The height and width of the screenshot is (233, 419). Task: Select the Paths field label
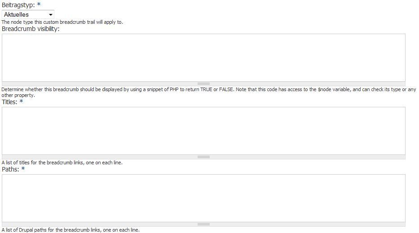point(10,169)
